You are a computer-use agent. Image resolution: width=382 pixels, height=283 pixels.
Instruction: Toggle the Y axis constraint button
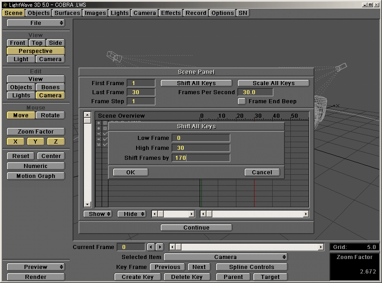(35, 141)
